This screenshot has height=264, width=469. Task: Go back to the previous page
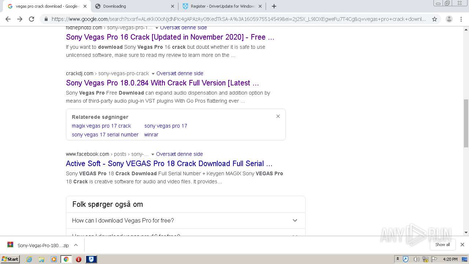[x=8, y=19]
